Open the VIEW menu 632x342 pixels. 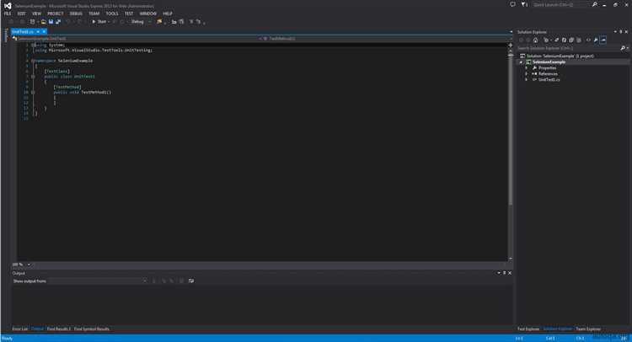coord(37,13)
